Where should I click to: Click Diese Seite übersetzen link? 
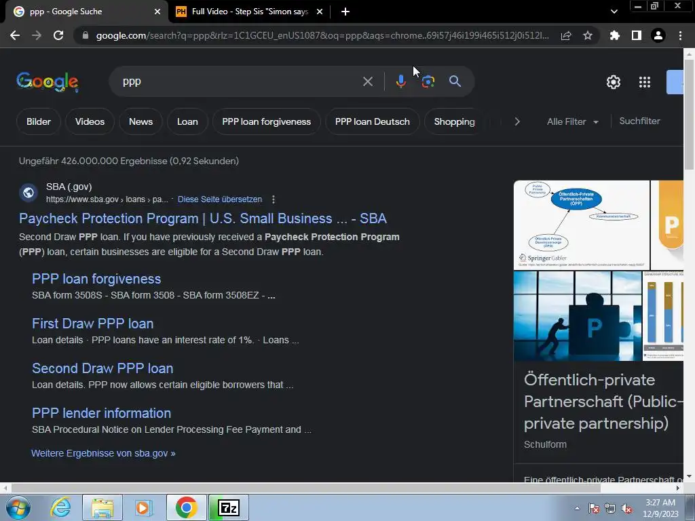click(220, 199)
